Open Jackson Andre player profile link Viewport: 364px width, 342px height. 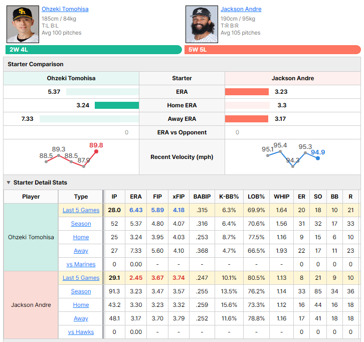click(241, 9)
